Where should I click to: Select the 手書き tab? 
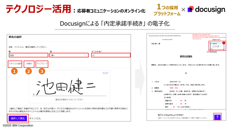click(x=29, y=64)
